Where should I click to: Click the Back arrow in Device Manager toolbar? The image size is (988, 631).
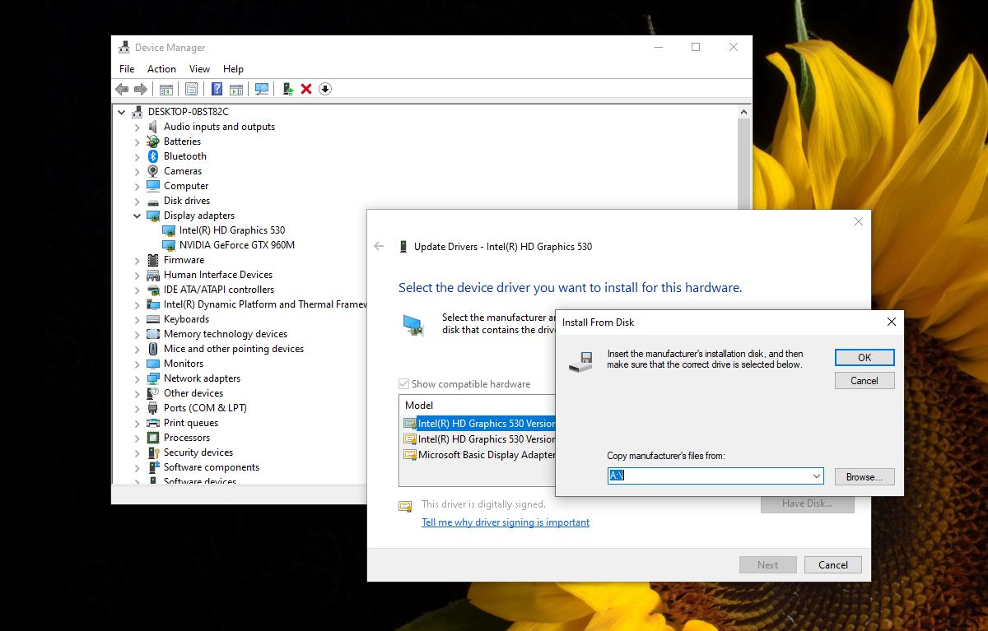coord(122,89)
